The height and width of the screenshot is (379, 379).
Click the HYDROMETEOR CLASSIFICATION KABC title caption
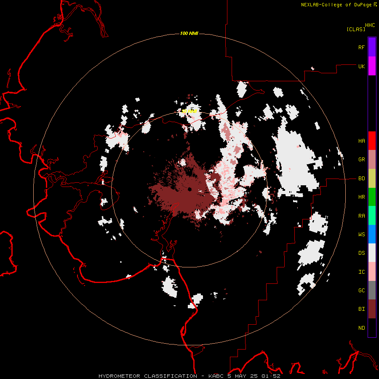pos(189,376)
